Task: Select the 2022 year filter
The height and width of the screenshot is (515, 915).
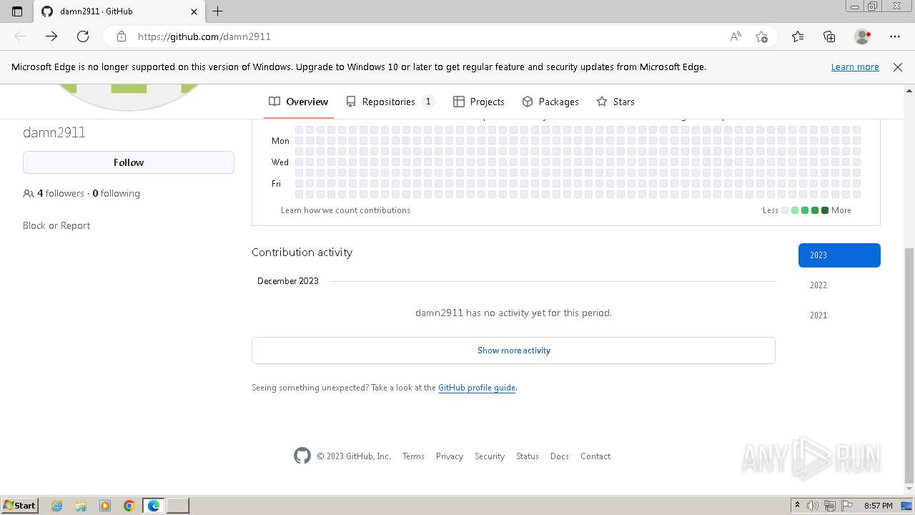Action: 839,285
